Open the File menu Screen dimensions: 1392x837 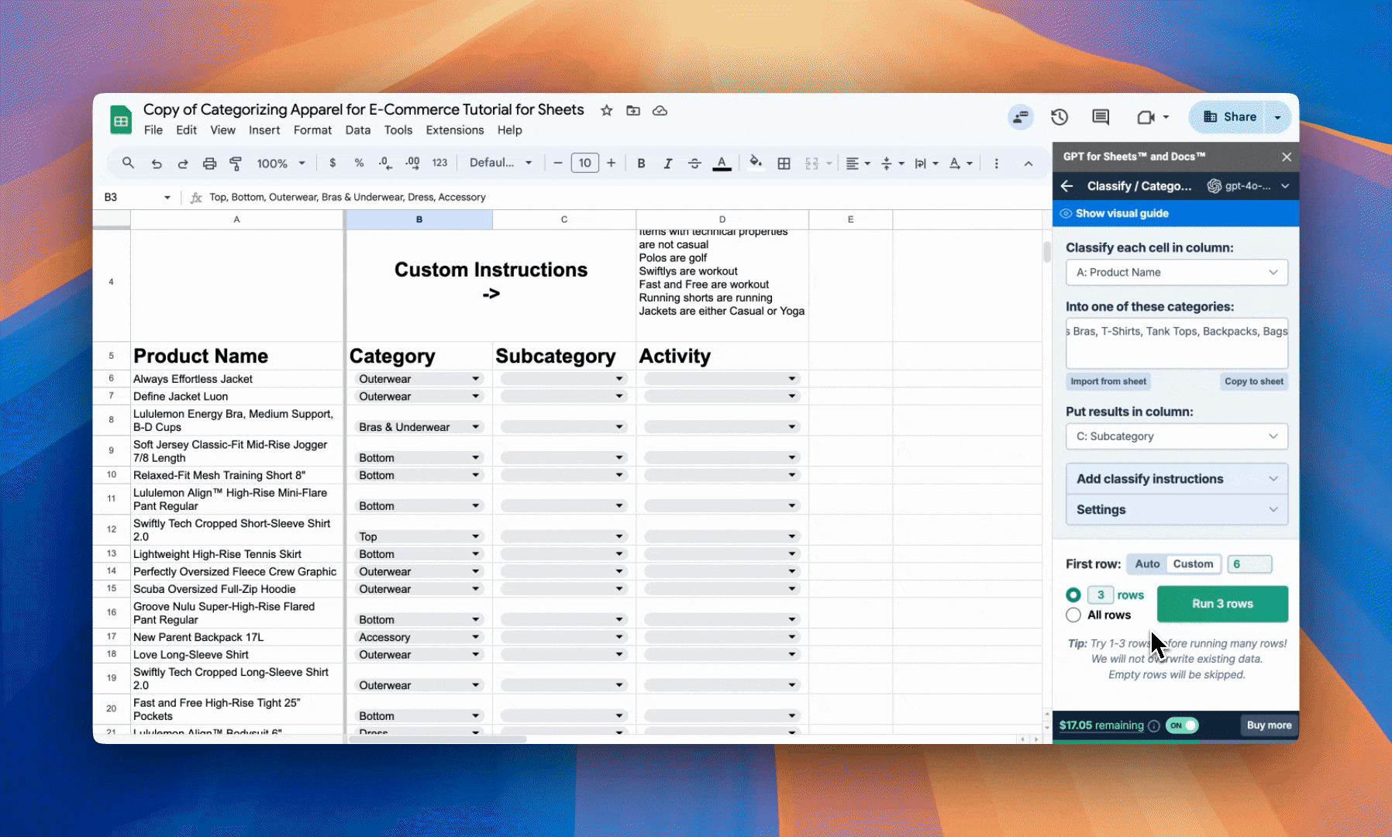click(153, 130)
